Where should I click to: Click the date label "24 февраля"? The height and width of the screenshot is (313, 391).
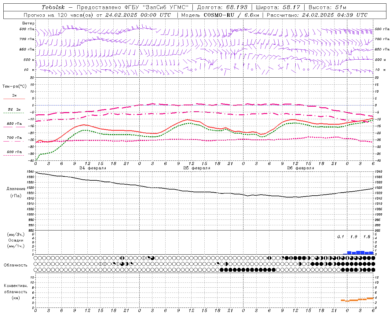(93, 168)
